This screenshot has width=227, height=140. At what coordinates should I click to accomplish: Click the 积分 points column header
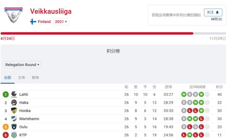[219, 87]
